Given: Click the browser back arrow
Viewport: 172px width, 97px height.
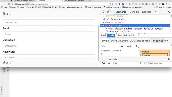Looking at the screenshot, I should click(2, 4).
